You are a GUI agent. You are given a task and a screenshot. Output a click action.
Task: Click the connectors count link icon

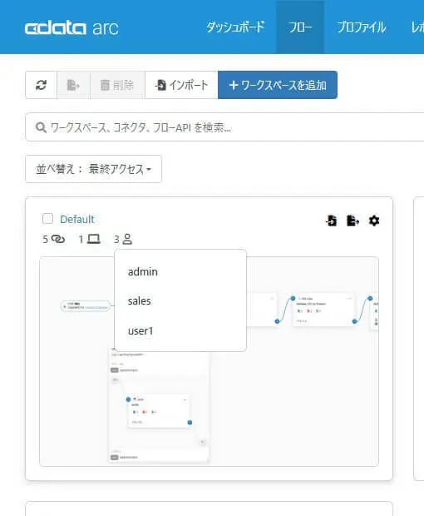point(58,239)
